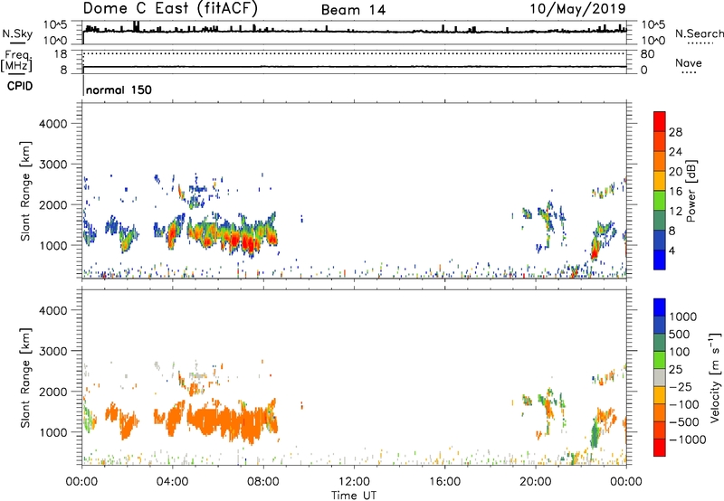Click 'Slant Range [km]' label on velocity panel
This screenshot has width=724, height=501.
pos(25,378)
